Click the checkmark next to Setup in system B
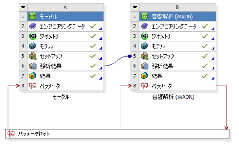 pyautogui.click(x=205, y=56)
